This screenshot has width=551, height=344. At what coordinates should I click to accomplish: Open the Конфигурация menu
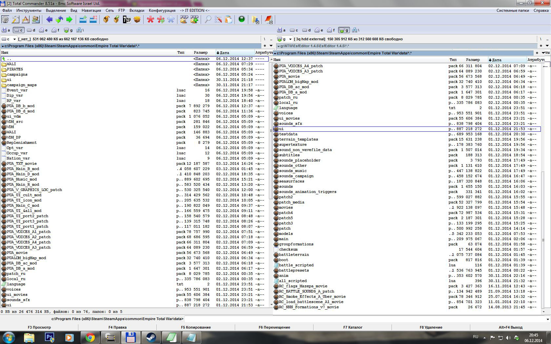162,10
